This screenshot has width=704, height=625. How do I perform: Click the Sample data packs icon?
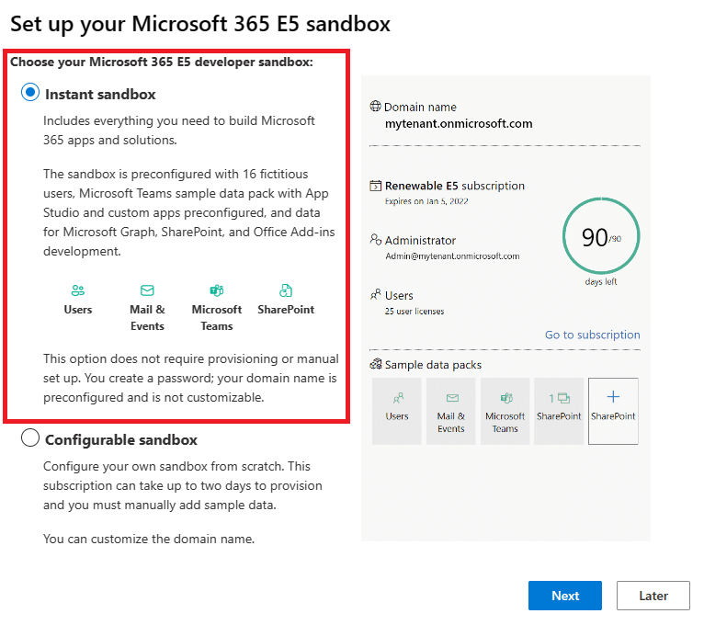coord(375,365)
